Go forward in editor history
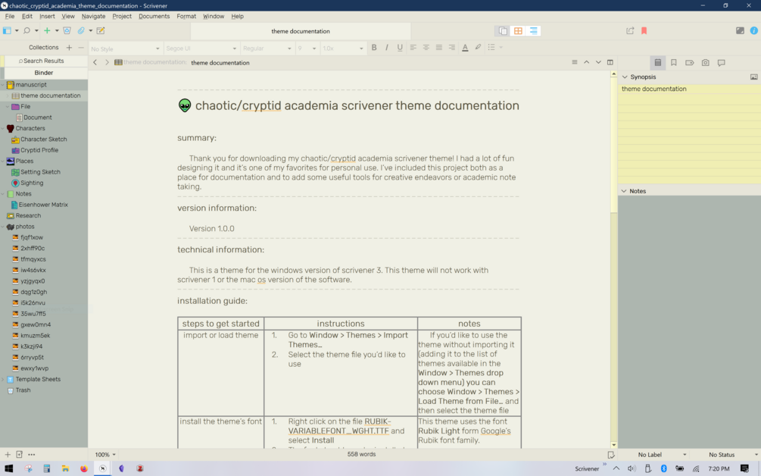Screen dimensions: 761x476 click(107, 63)
